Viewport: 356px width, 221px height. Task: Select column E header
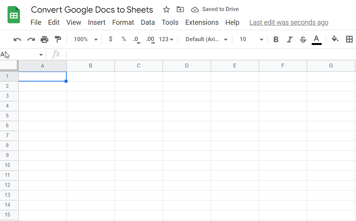tap(235, 66)
